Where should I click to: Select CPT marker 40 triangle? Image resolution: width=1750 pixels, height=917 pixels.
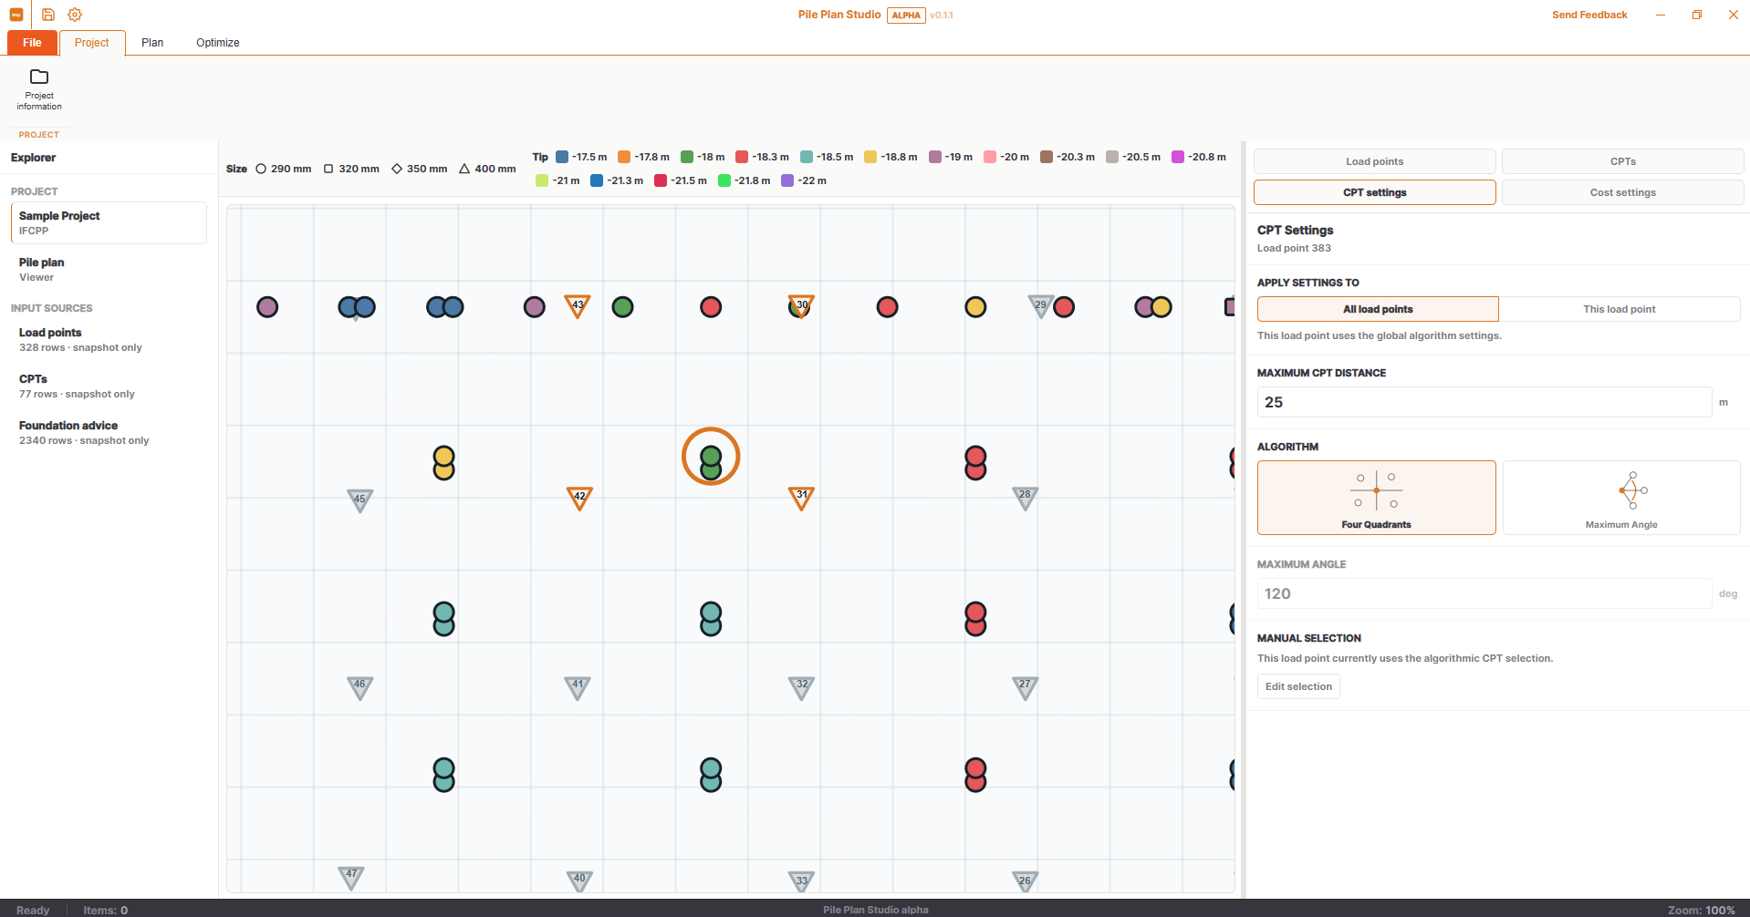click(579, 881)
